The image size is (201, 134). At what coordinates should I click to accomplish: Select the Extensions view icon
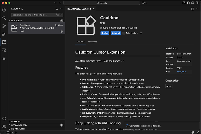pos(4,42)
